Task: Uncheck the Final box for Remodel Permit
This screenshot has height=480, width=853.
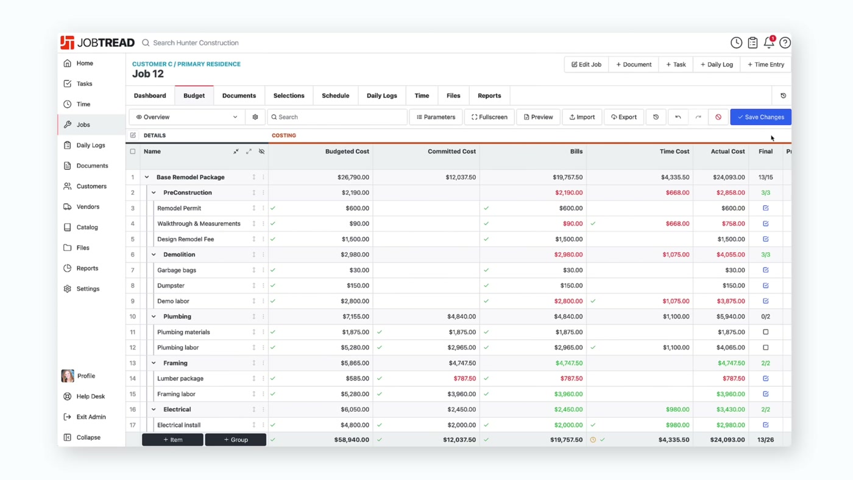Action: point(766,208)
